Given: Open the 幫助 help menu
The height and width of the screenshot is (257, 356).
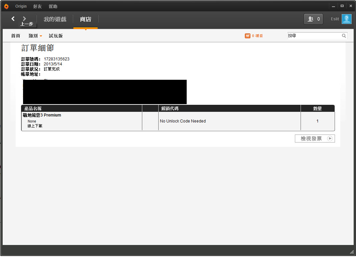Looking at the screenshot, I should coord(53,6).
